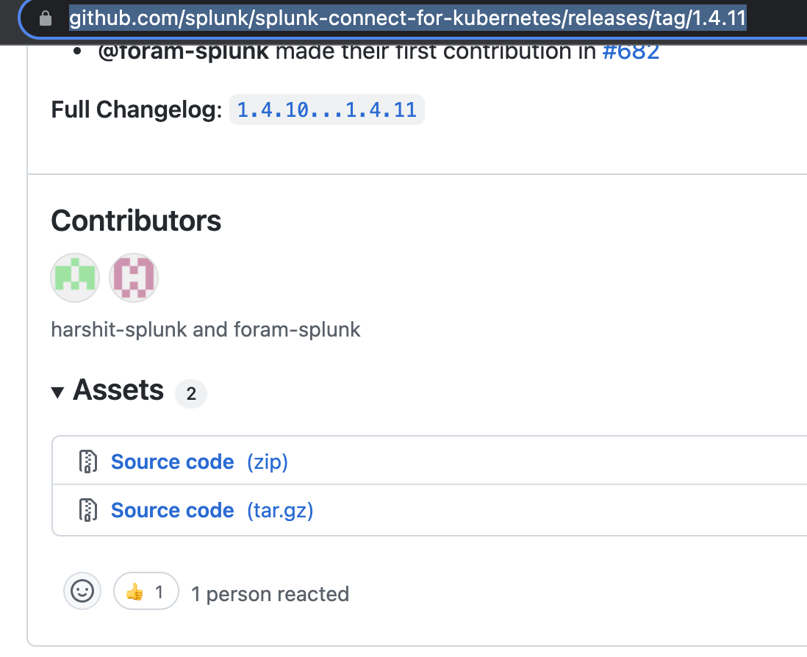Open pull request #682 link
The image size is (807, 657).
coord(631,52)
